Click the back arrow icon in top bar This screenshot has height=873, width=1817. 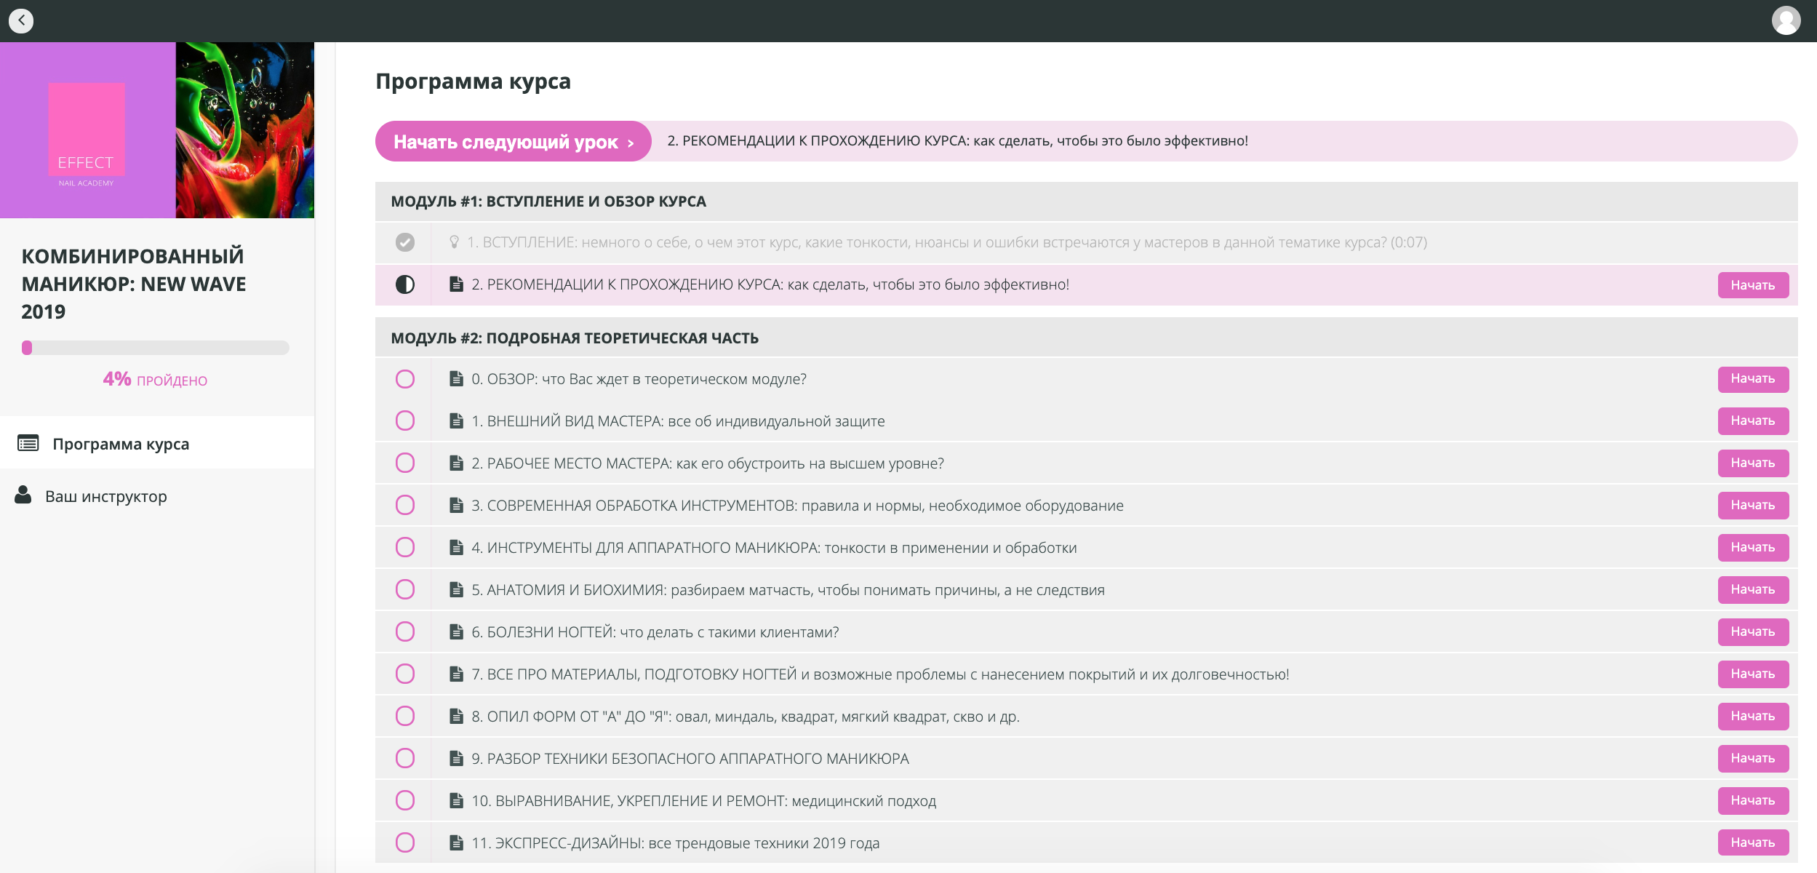coord(21,20)
